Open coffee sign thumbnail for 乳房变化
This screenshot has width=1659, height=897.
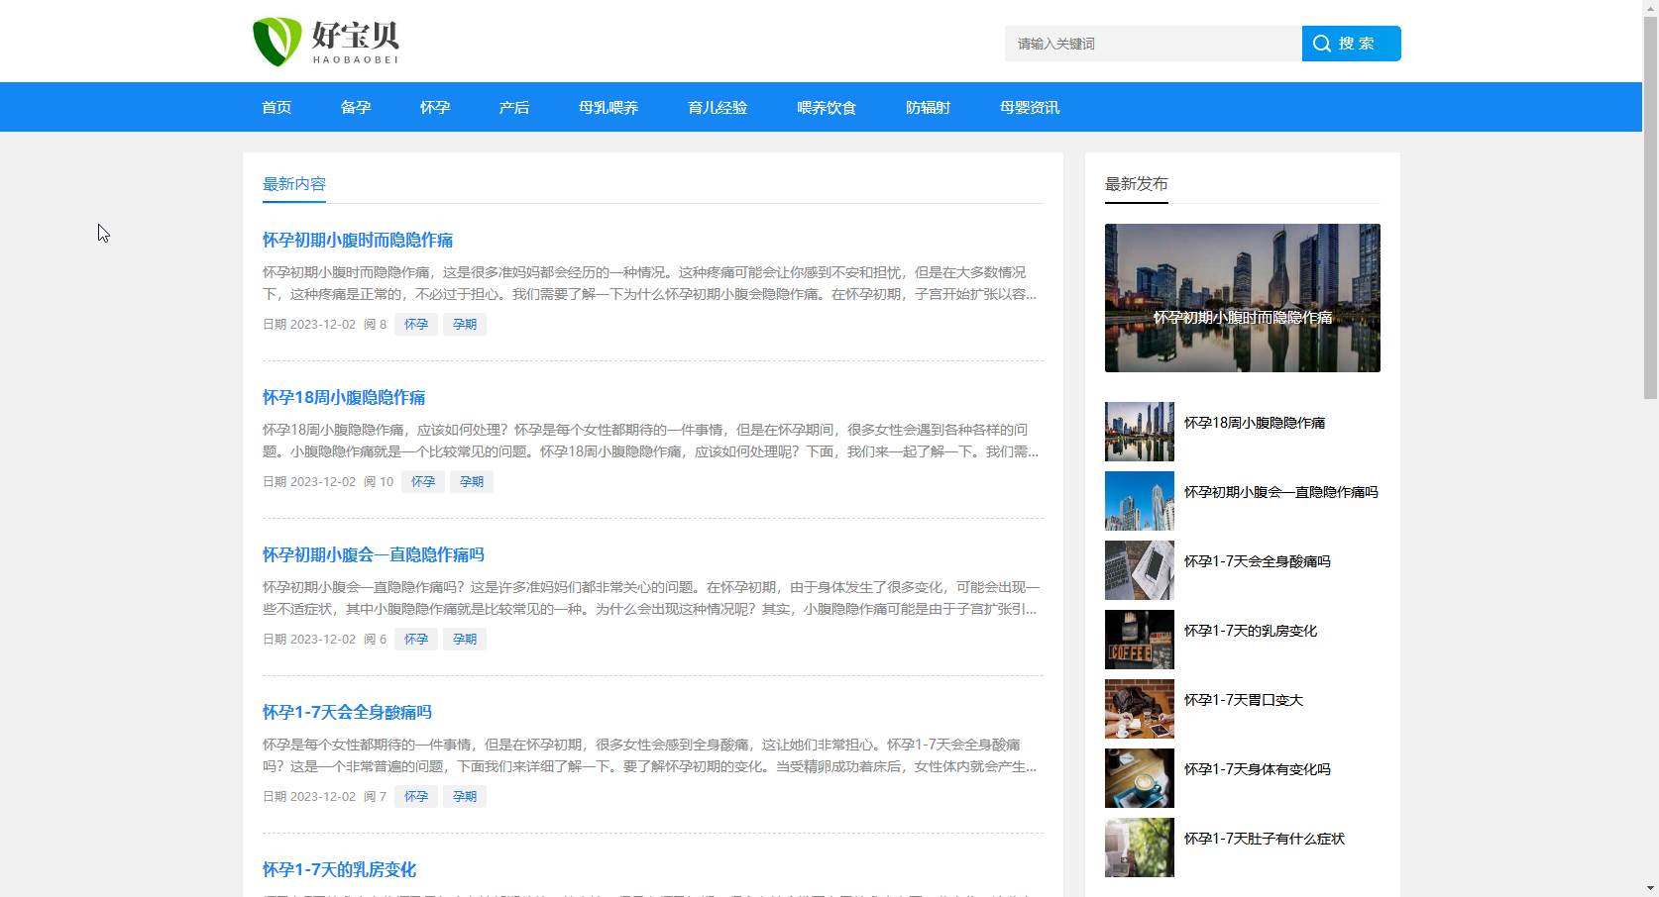click(x=1140, y=640)
